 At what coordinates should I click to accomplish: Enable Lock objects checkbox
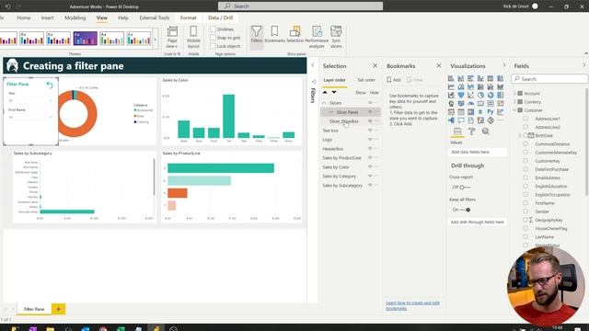[213, 46]
